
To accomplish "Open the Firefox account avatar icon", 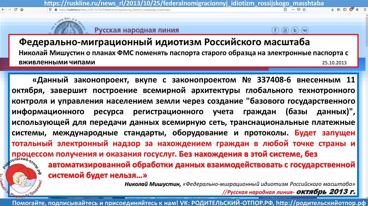I will click(x=357, y=10).
